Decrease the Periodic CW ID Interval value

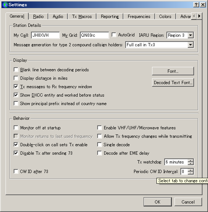pyautogui.click(x=191, y=173)
